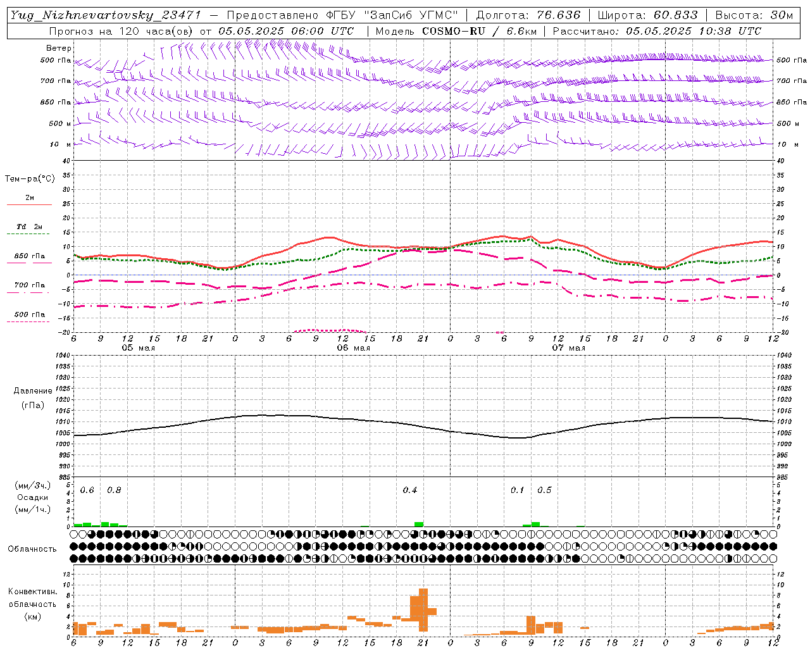The width and height of the screenshot is (810, 648).
Task: Click the 'Td 2м' dew point legend entry
Action: (x=30, y=227)
